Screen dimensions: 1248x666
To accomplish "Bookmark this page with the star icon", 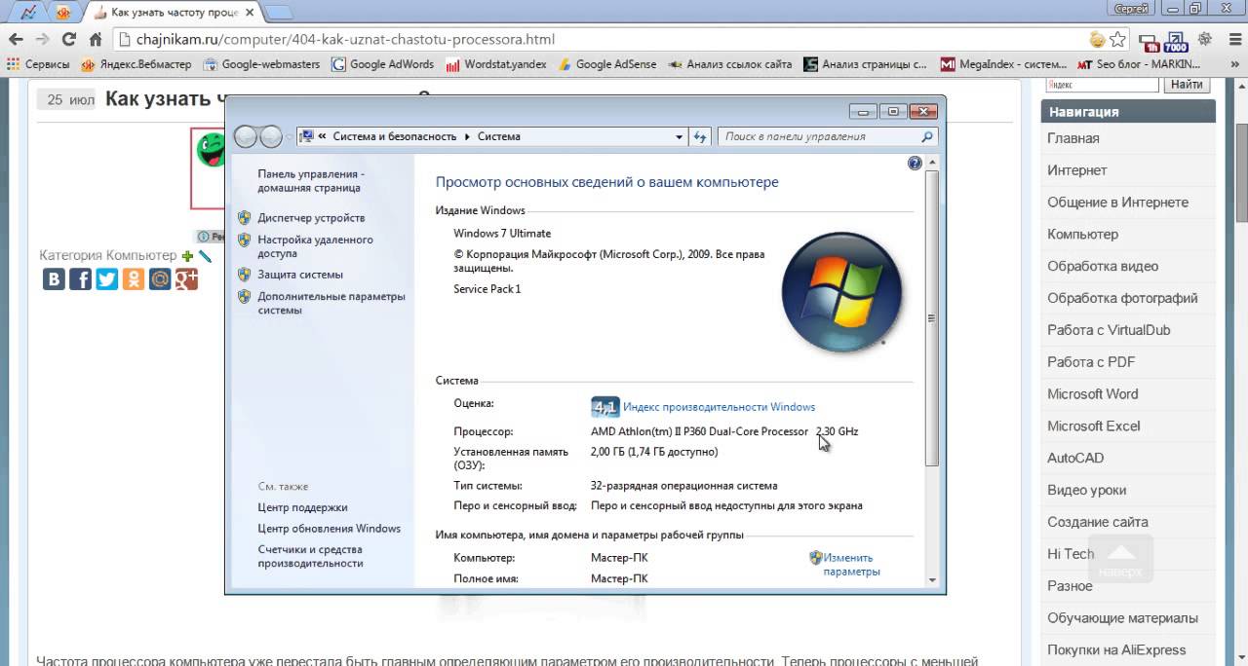I will 1117,40.
